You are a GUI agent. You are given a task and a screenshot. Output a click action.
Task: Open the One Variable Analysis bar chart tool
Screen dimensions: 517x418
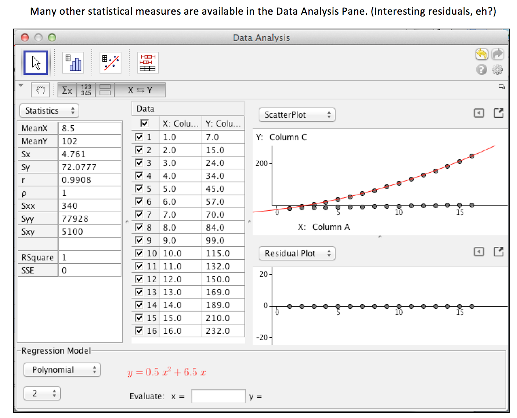coord(73,63)
